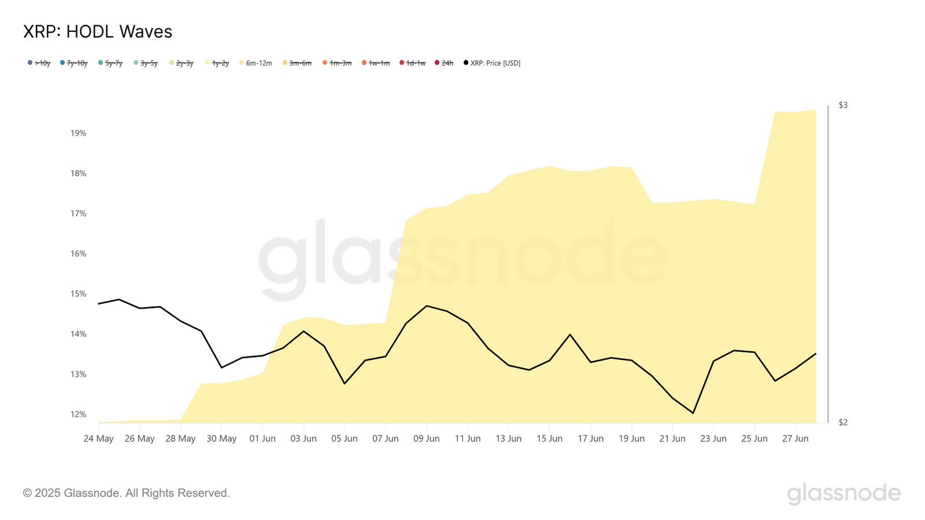Hide the XRP: Price [USD] line
The width and height of the screenshot is (925, 520).
tap(492, 63)
